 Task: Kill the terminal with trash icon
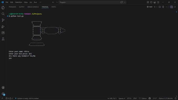point(163,7)
